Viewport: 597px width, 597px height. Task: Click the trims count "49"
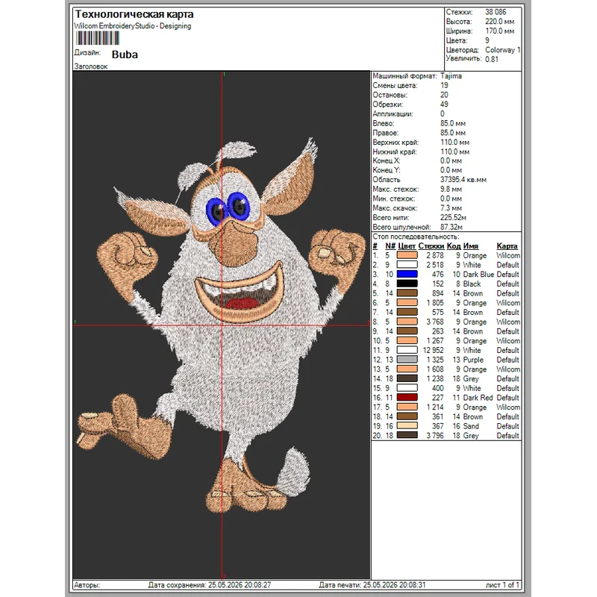[x=444, y=104]
